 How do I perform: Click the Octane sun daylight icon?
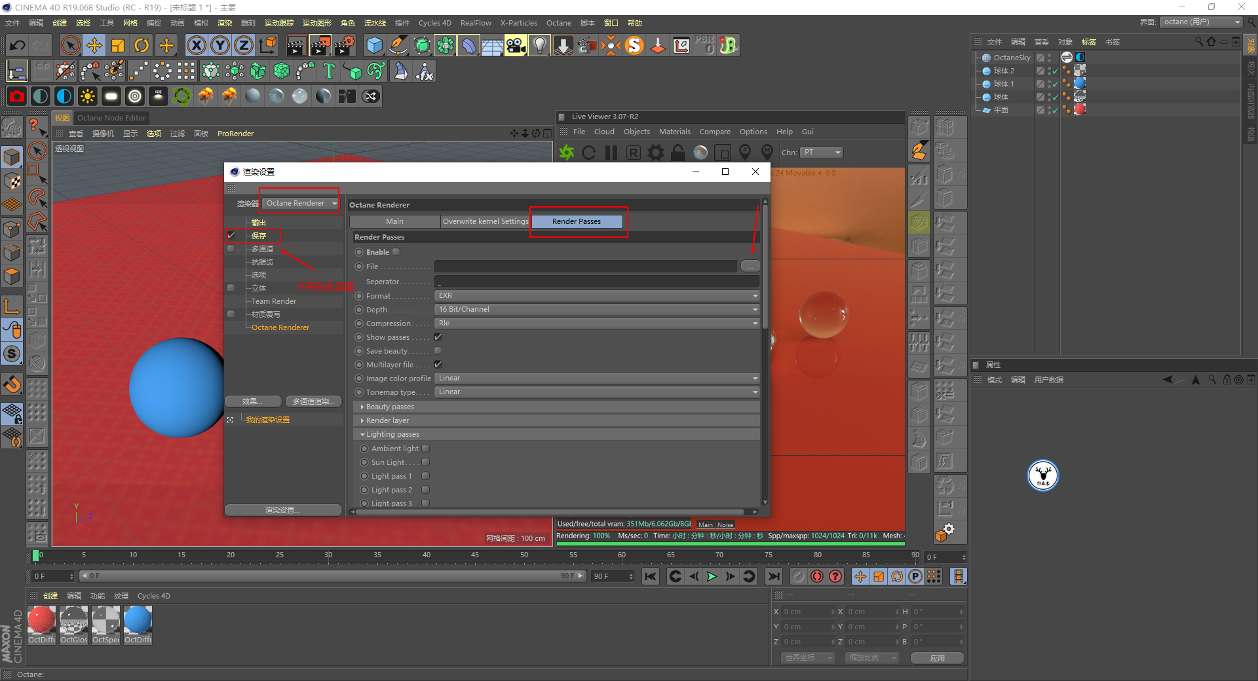coord(87,96)
